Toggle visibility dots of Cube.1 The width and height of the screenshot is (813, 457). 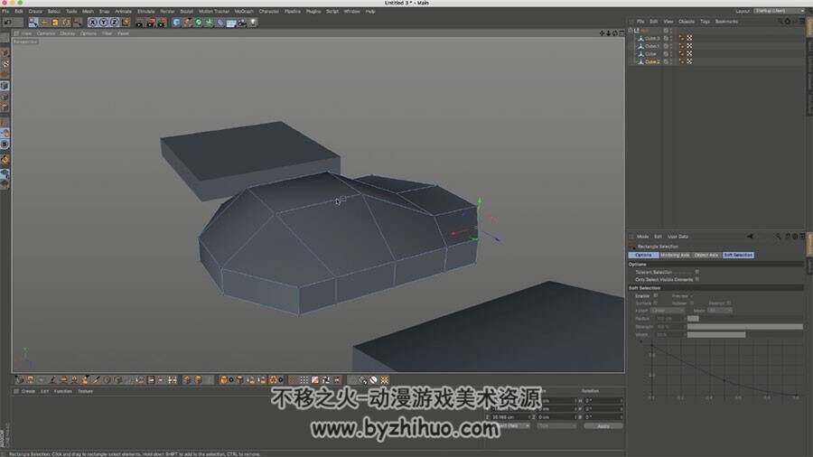pos(671,46)
